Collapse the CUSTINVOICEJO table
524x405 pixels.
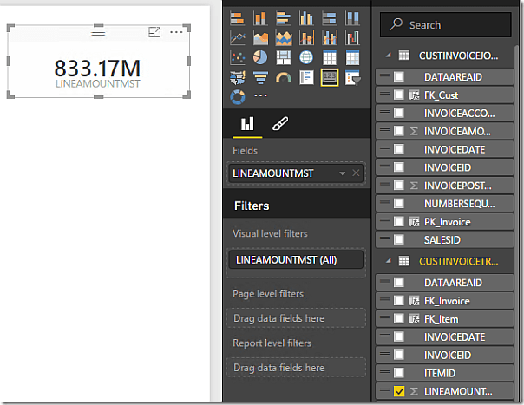(386, 55)
